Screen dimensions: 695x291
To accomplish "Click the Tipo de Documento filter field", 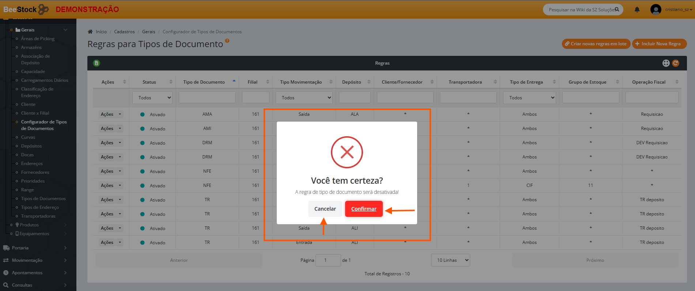I will point(207,97).
